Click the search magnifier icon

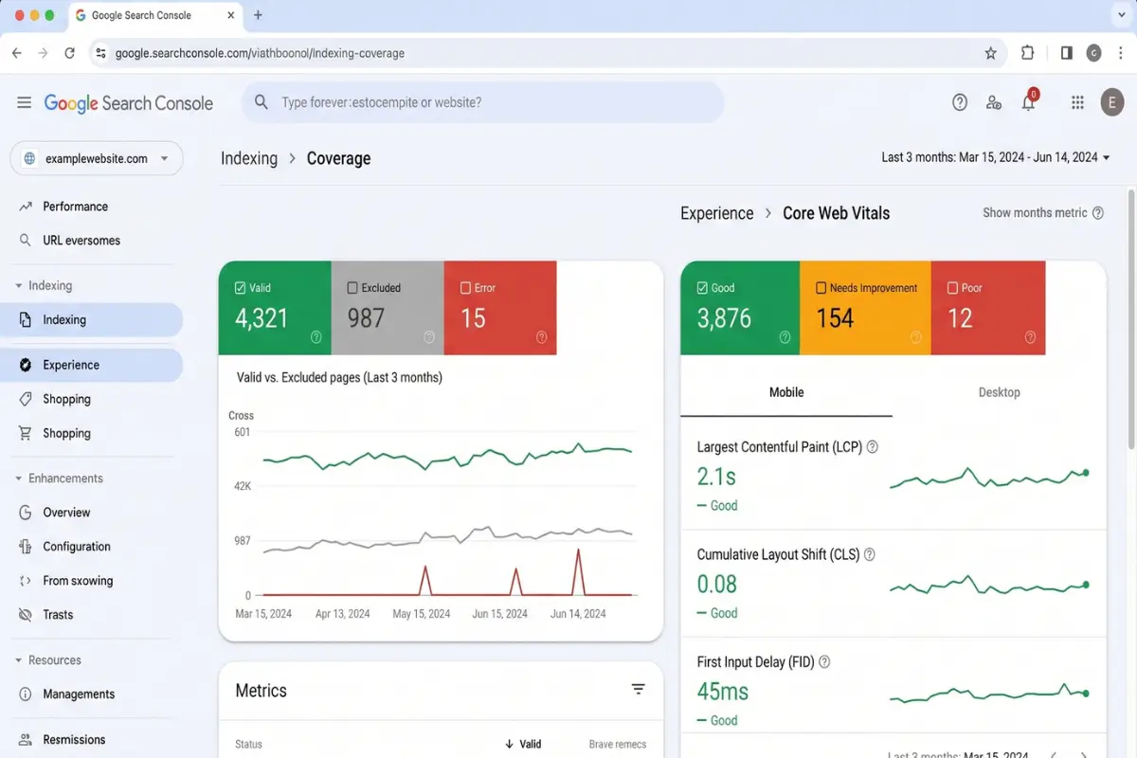point(262,102)
